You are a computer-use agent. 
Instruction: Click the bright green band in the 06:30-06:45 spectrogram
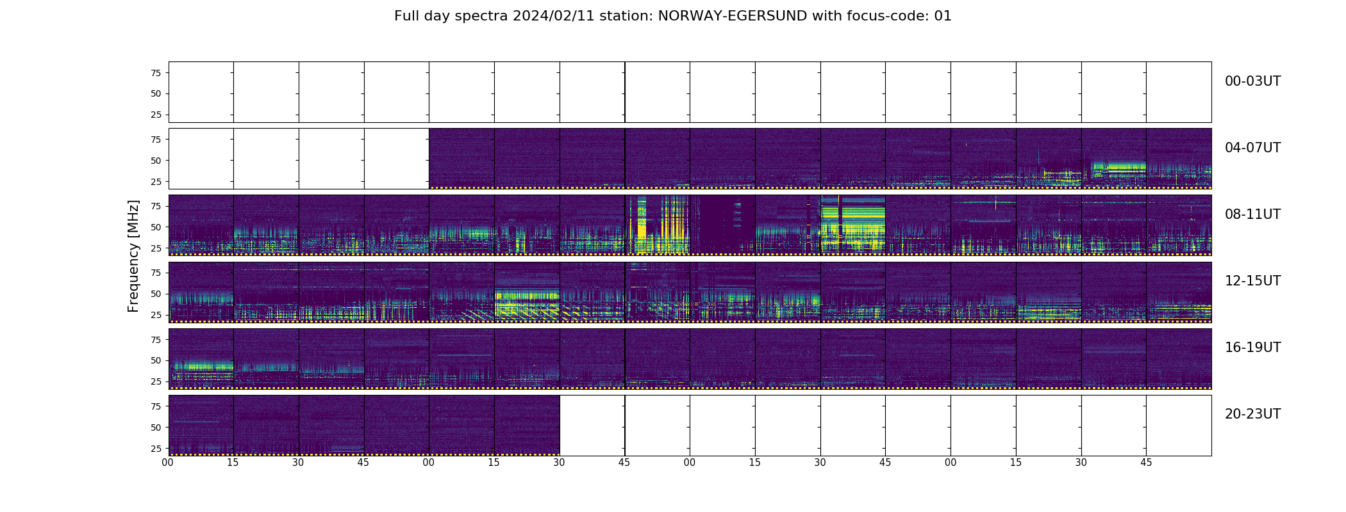pos(1118,168)
